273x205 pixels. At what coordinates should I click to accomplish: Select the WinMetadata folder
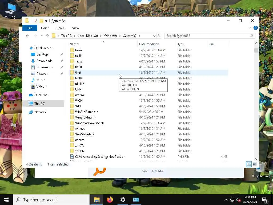tap(85, 134)
